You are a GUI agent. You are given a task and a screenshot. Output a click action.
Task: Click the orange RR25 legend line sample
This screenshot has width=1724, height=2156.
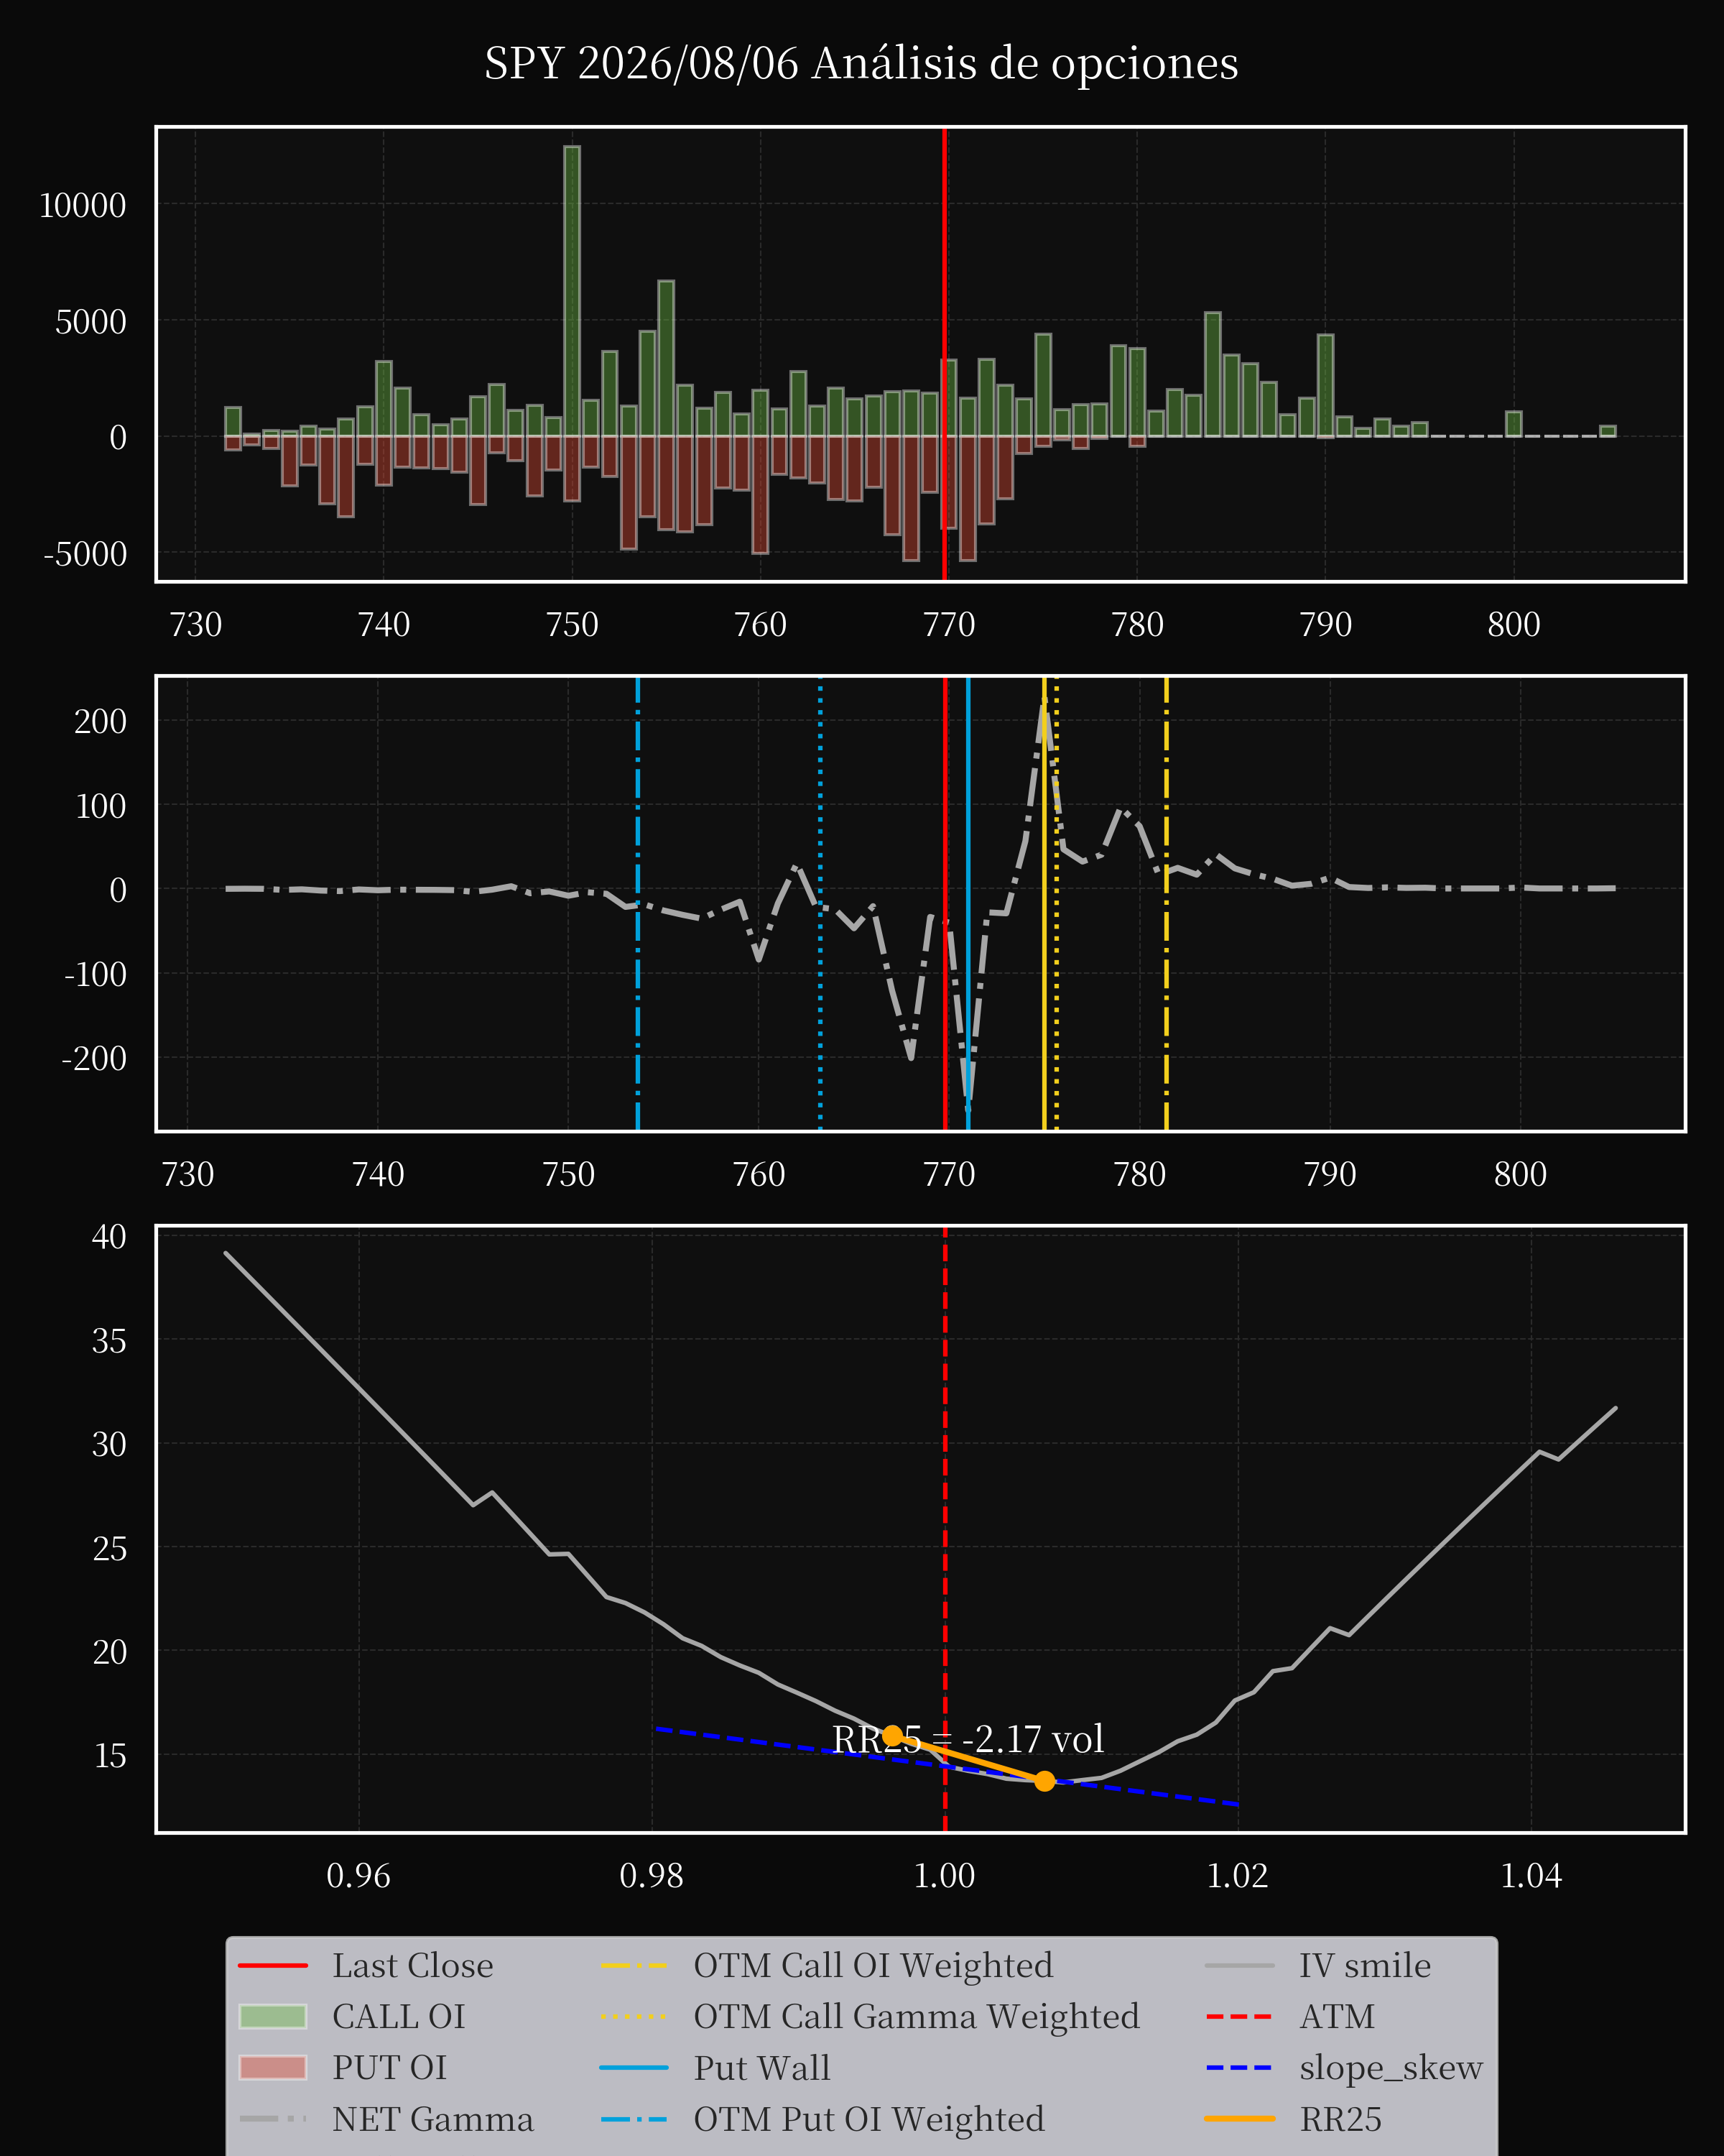[1239, 2119]
